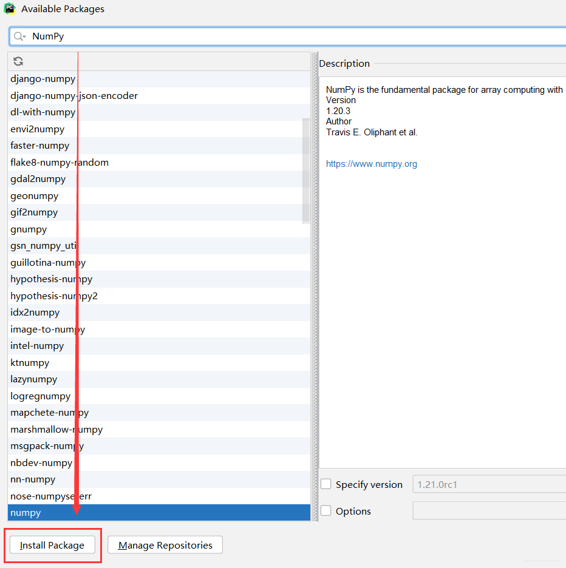Screen dimensions: 566x568
Task: Choose guillotina-numpy package
Action: pos(159,262)
